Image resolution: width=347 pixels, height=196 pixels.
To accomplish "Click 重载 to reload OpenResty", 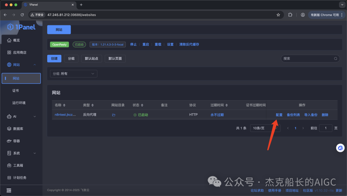I will pyautogui.click(x=158, y=44).
